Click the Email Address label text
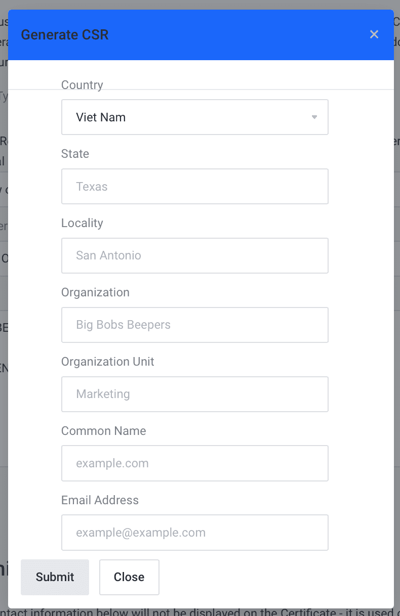This screenshot has height=616, width=400. click(100, 500)
